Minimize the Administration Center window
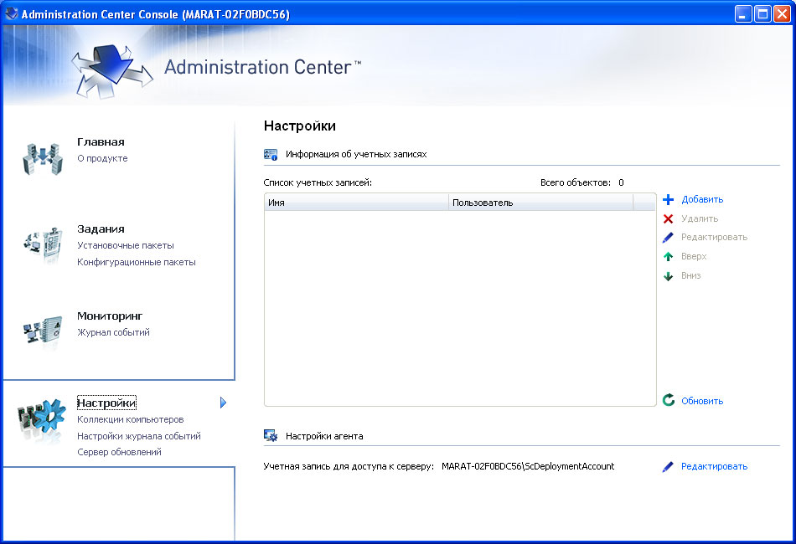Image resolution: width=796 pixels, height=544 pixels. 744,13
